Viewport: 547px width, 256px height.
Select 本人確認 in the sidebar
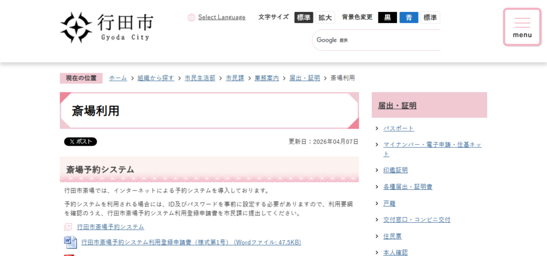point(395,253)
